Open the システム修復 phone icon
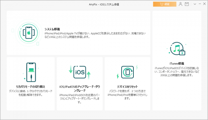Viewport: 208px width, 120px height. (x=29, y=33)
